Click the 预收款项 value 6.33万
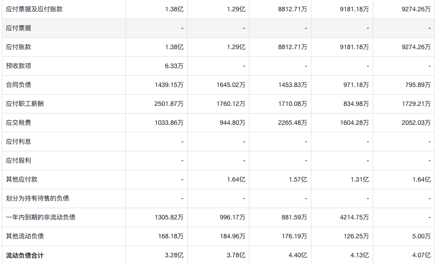Screen dimensions: 435x264 [x=174, y=66]
